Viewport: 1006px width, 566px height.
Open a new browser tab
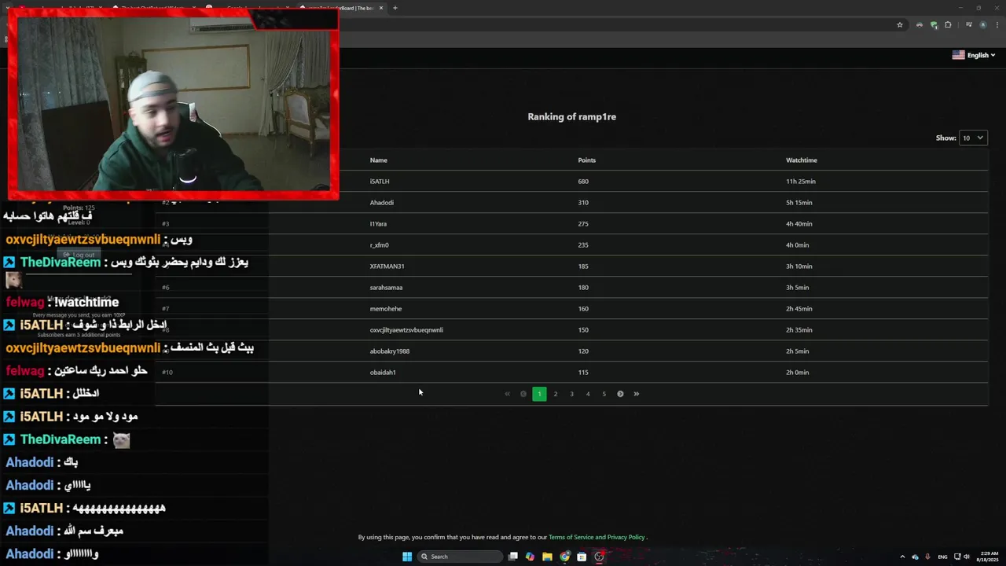pyautogui.click(x=395, y=8)
